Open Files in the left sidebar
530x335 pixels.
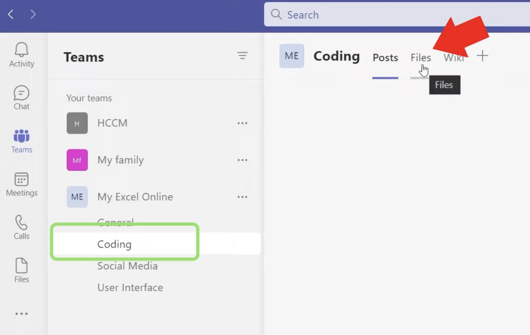[x=21, y=270]
